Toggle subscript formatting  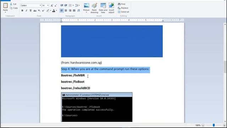point(39,10)
